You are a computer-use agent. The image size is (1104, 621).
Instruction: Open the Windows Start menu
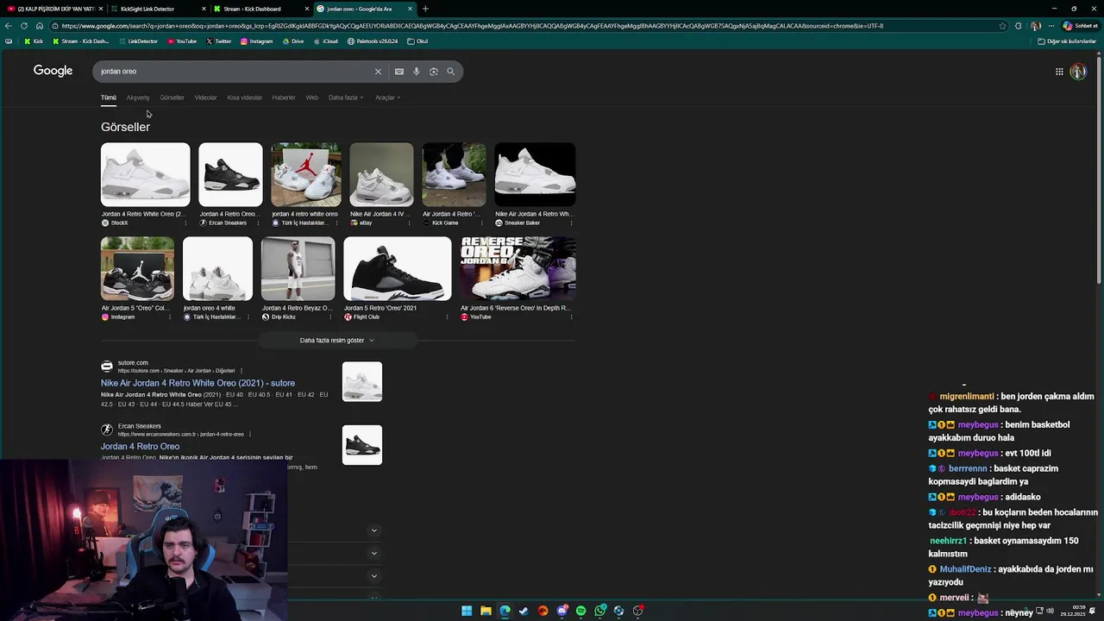pos(467,611)
